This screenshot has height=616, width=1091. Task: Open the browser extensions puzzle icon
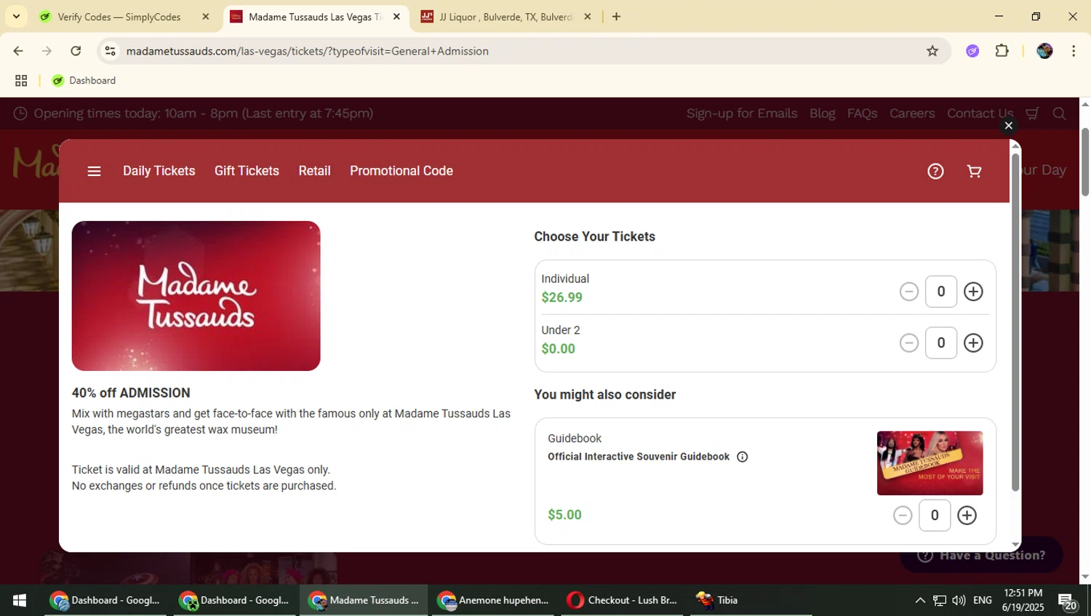1002,51
